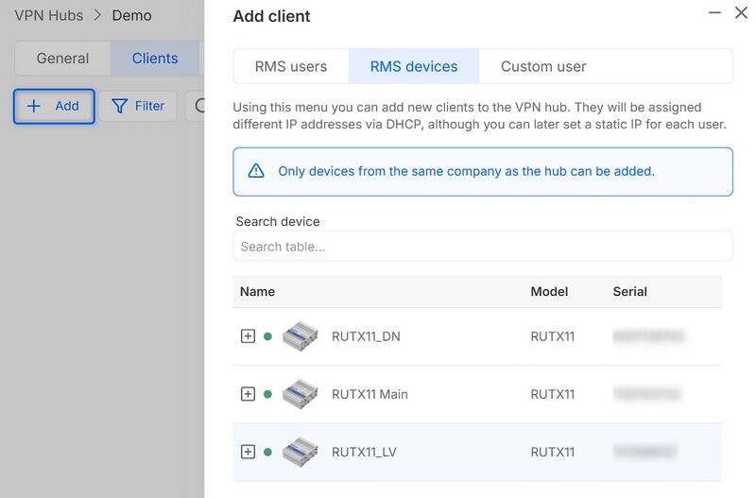This screenshot has height=498, width=756.
Task: Focus the Search device input field
Action: [482, 247]
